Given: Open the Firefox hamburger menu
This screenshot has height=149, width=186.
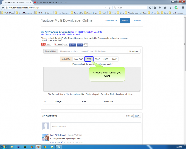Looking at the screenshot, I should click(183, 8).
